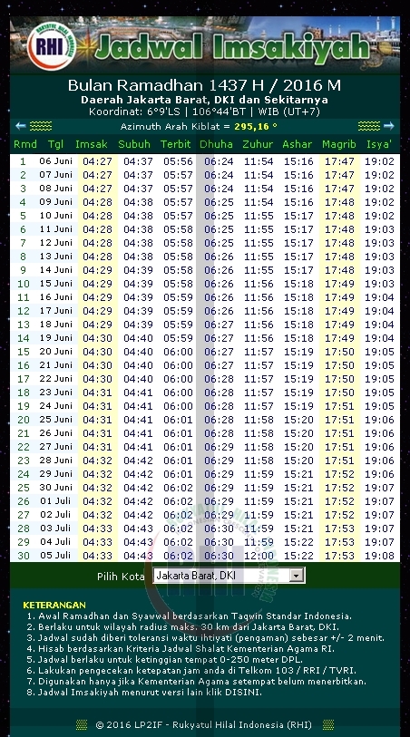
Task: Click Dhuha time in 10 Juni row
Action: (219, 216)
